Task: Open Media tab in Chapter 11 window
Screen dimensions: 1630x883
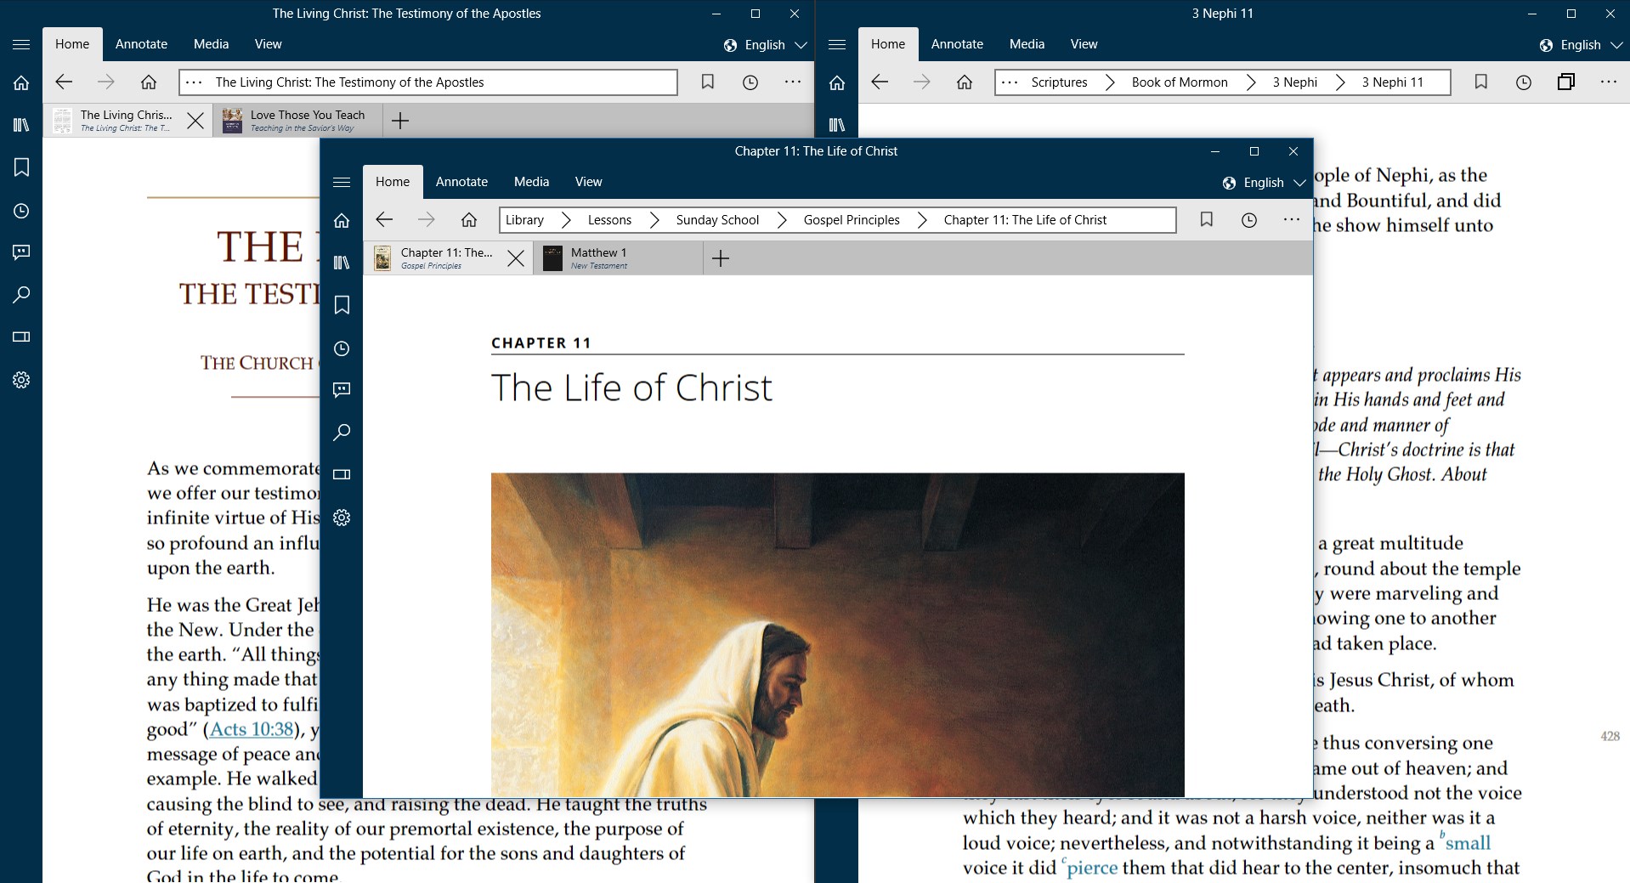Action: coord(531,182)
